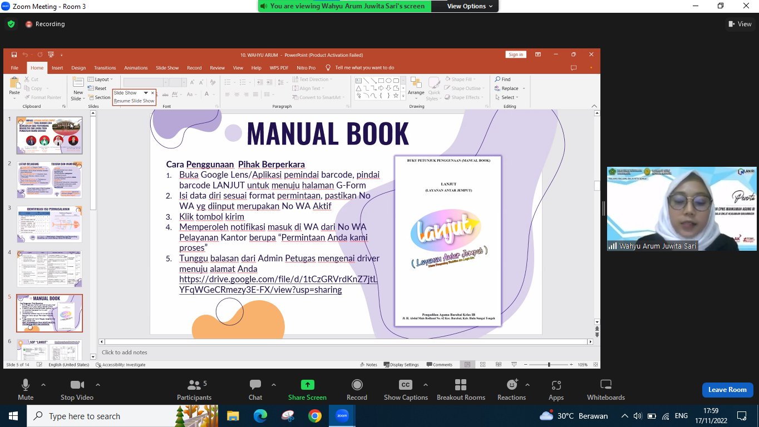
Task: Expand video options arrow beside Stop Video
Action: coord(98,385)
